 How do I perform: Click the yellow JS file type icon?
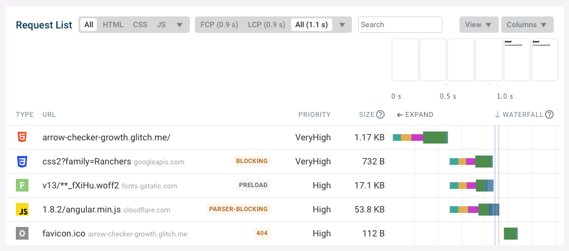22,210
